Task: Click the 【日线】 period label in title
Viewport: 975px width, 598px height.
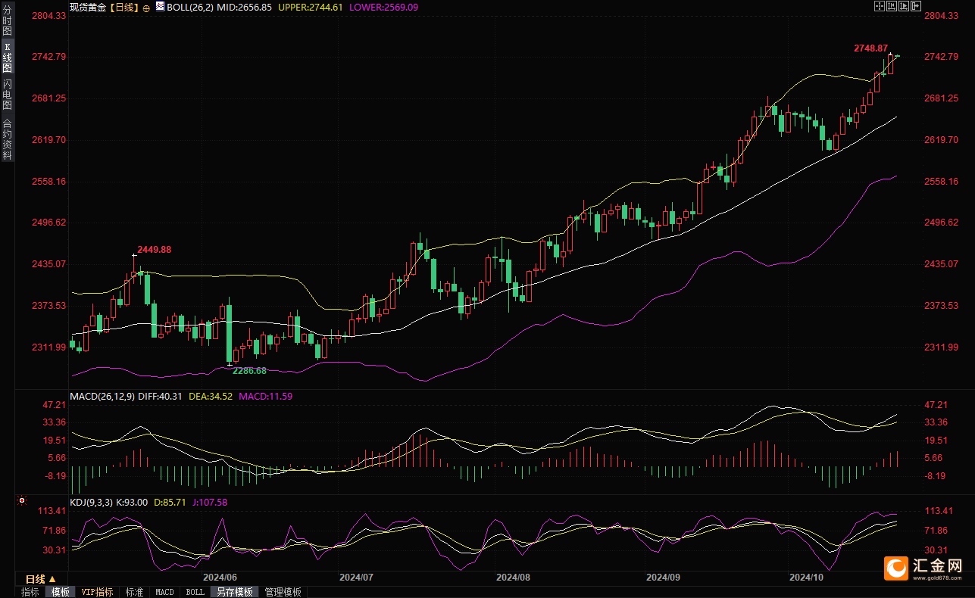Action: [x=123, y=7]
